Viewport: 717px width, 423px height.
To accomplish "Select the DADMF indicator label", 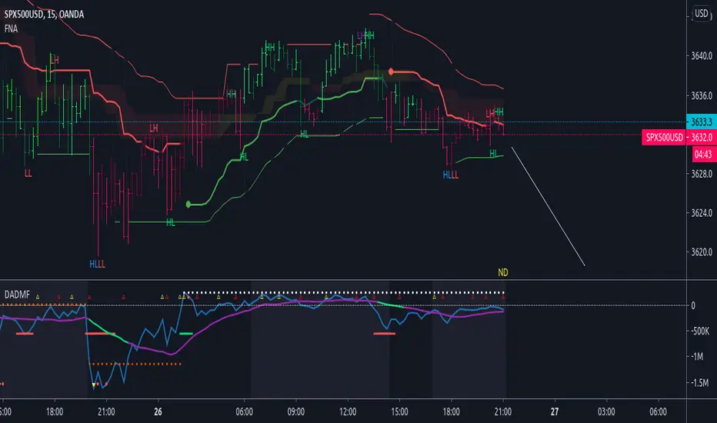I will point(17,295).
